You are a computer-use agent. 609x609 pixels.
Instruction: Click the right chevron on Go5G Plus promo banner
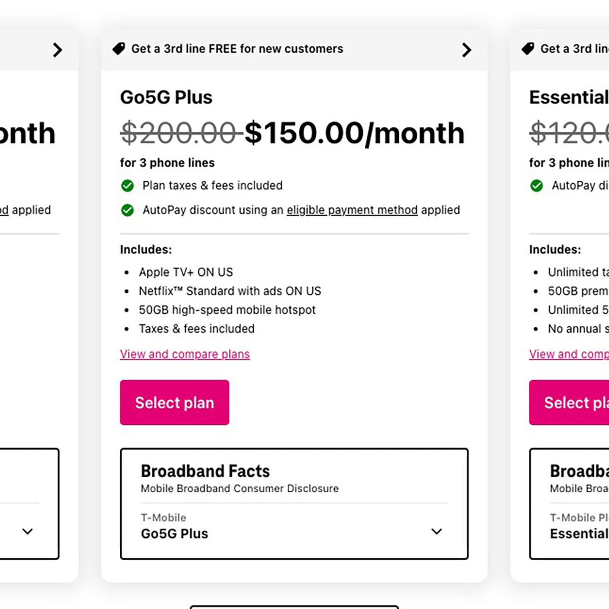[x=466, y=50]
